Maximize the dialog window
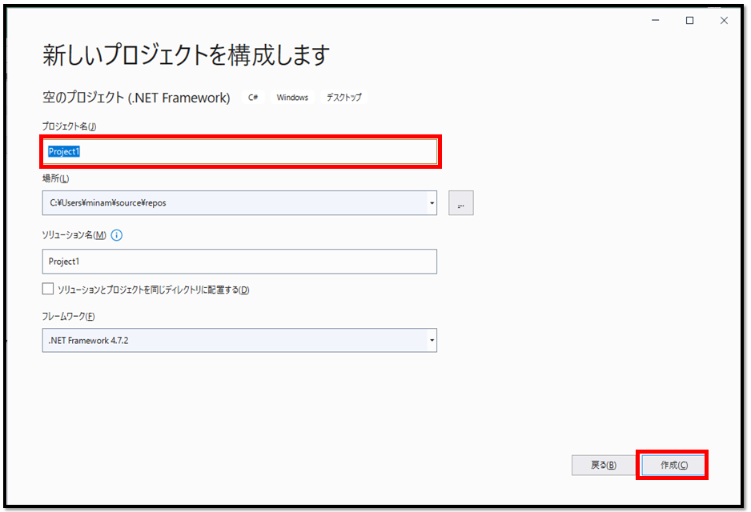751x512 pixels. (x=689, y=20)
